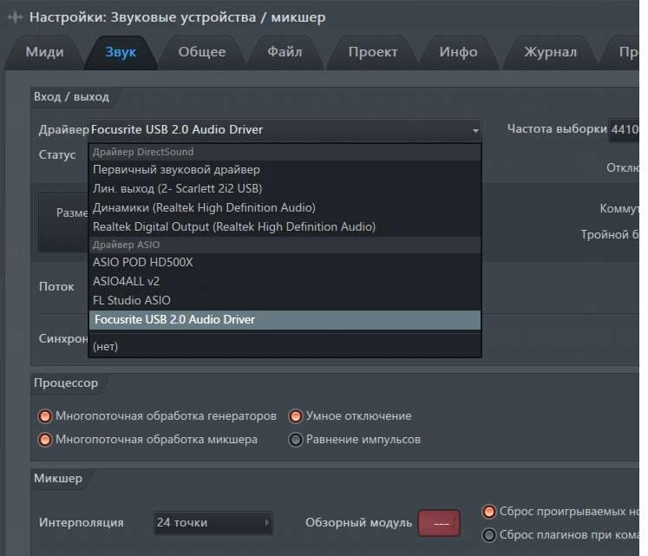Viewport: 648px width, 556px height.
Task: Toggle Умное отключение option
Action: (296, 416)
